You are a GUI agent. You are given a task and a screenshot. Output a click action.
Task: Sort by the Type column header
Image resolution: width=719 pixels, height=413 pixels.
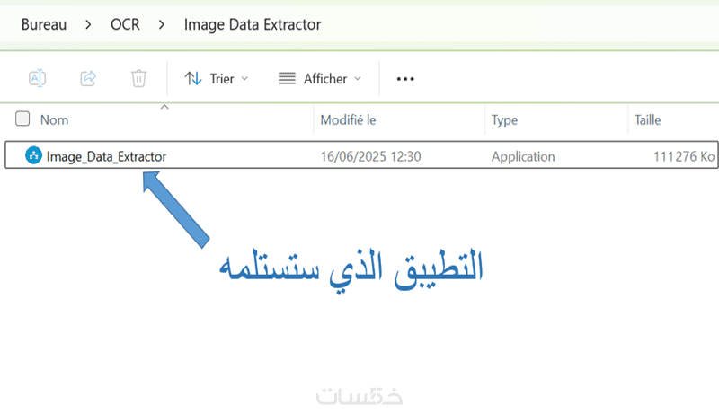tap(504, 119)
